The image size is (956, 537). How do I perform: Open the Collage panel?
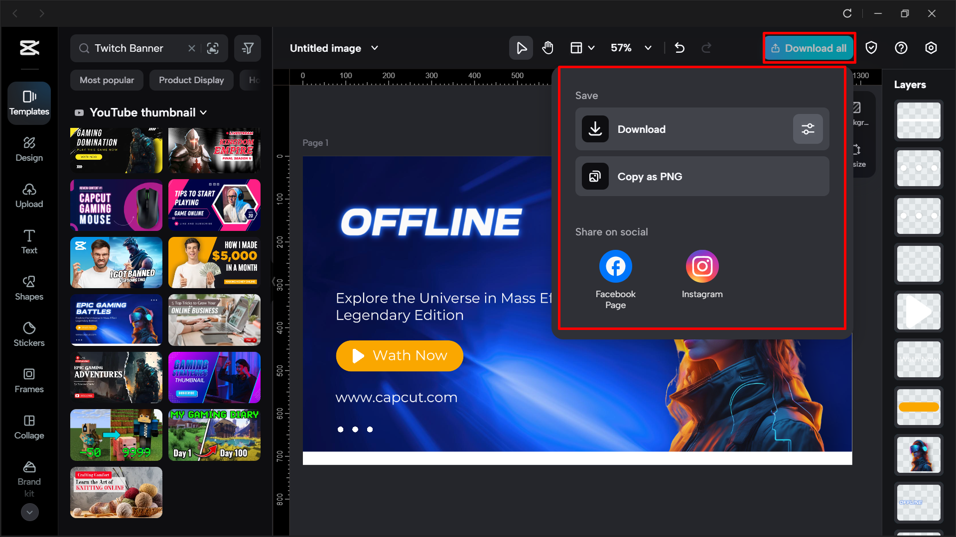[29, 427]
